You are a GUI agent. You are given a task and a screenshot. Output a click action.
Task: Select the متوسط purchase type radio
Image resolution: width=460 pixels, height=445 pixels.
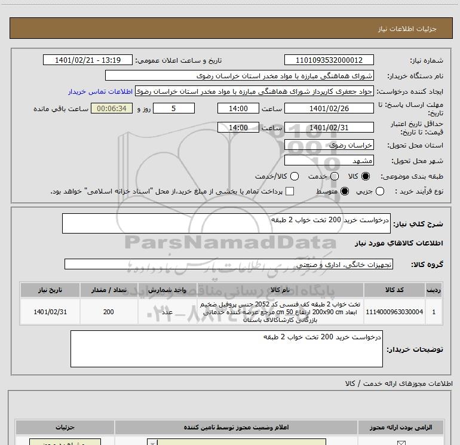click(345, 191)
